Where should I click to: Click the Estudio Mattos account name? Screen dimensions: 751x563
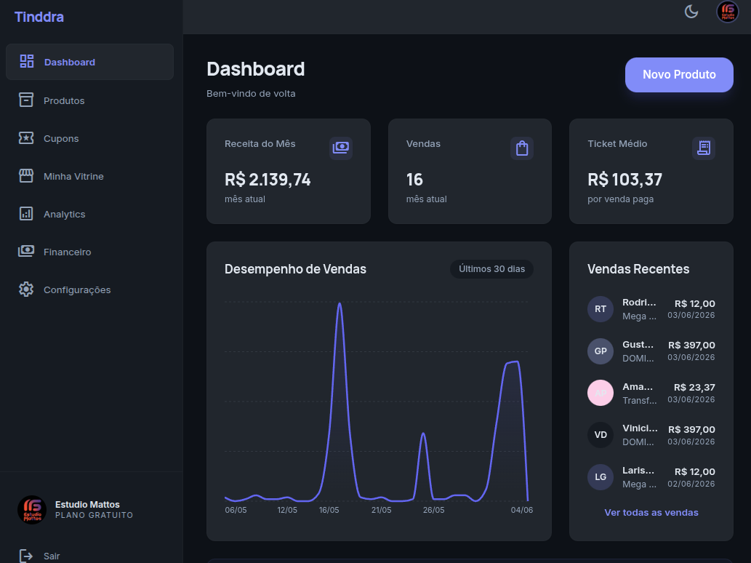[87, 504]
